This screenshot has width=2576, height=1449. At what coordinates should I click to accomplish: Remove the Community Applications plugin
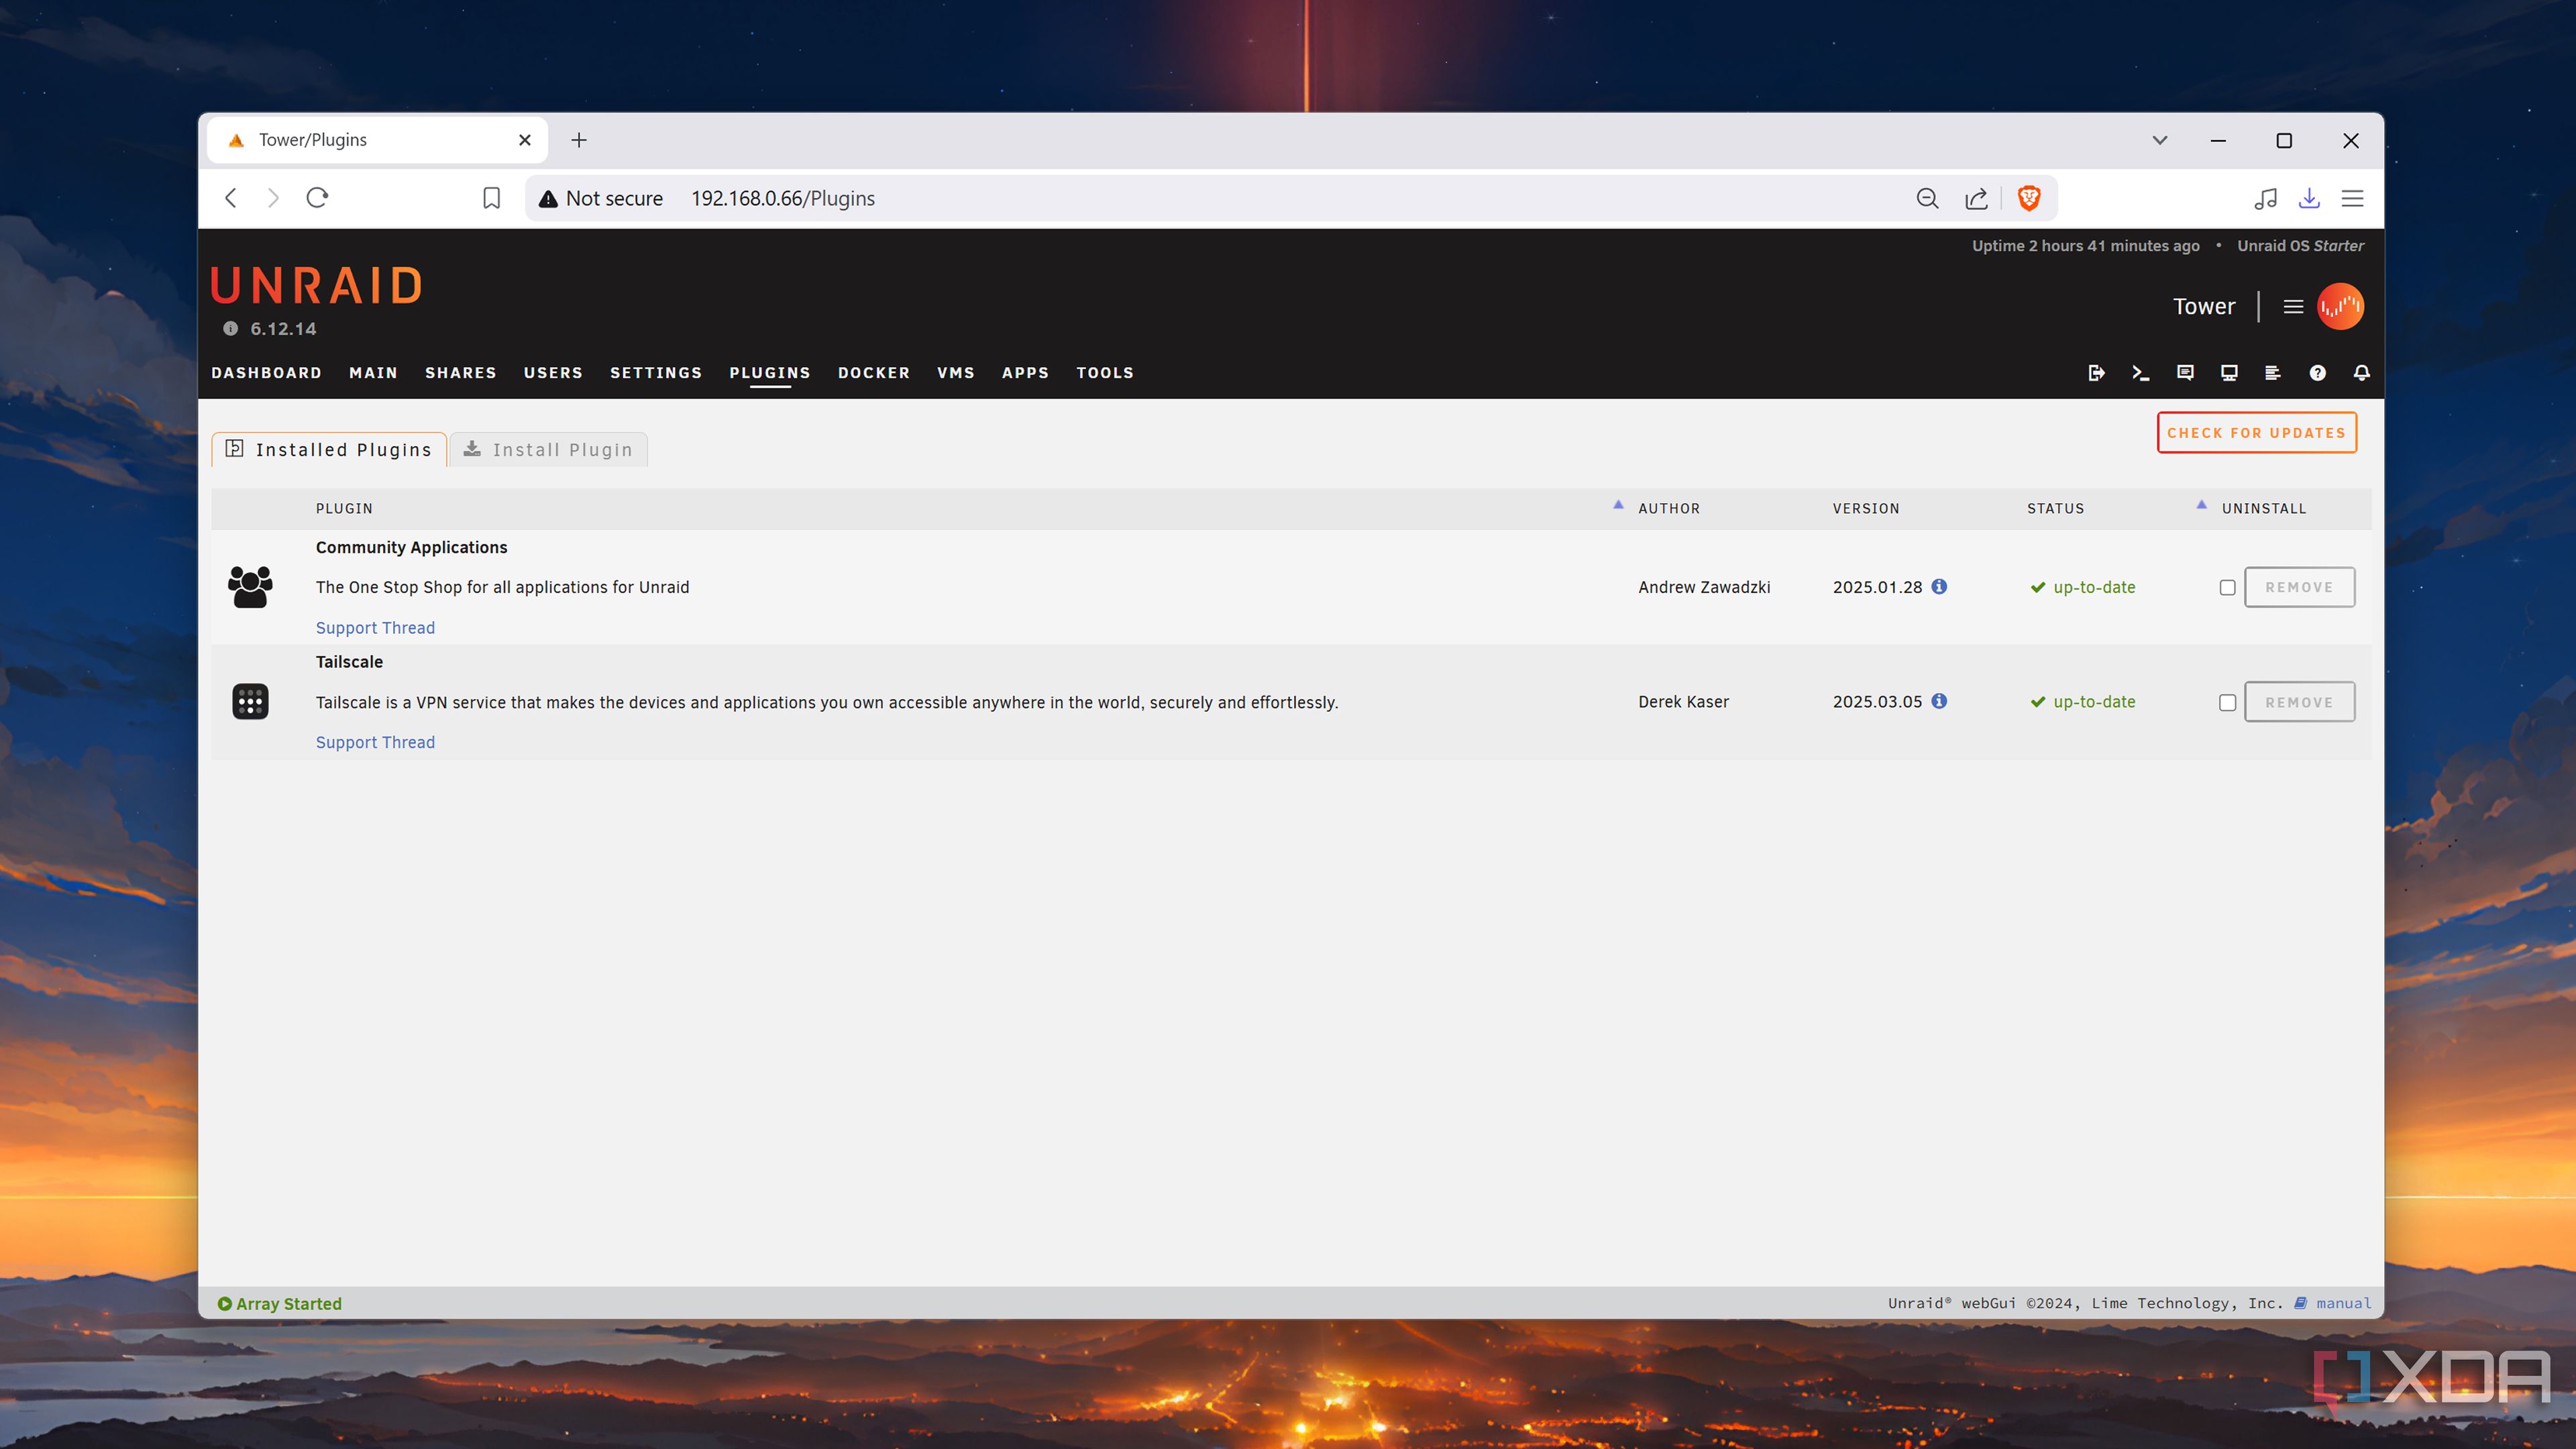tap(2299, 588)
